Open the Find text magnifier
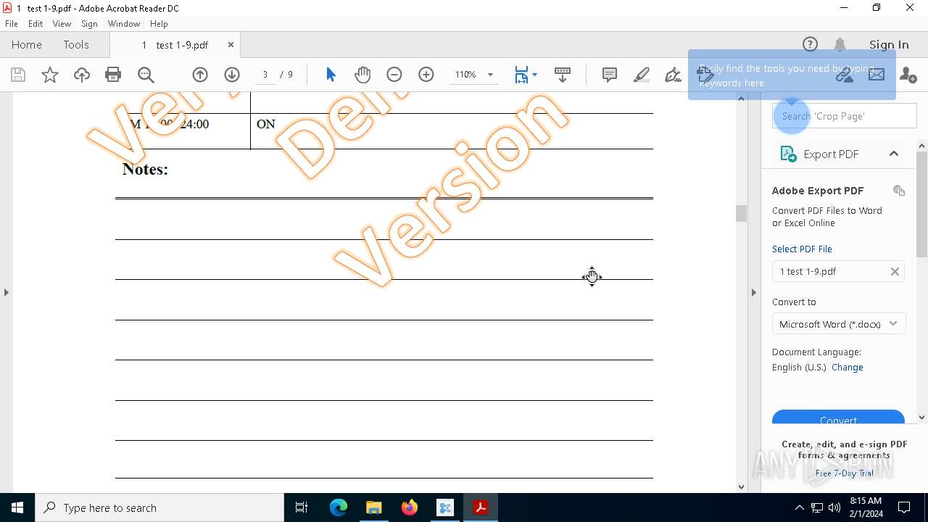Screen dimensions: 928x522 [x=146, y=75]
